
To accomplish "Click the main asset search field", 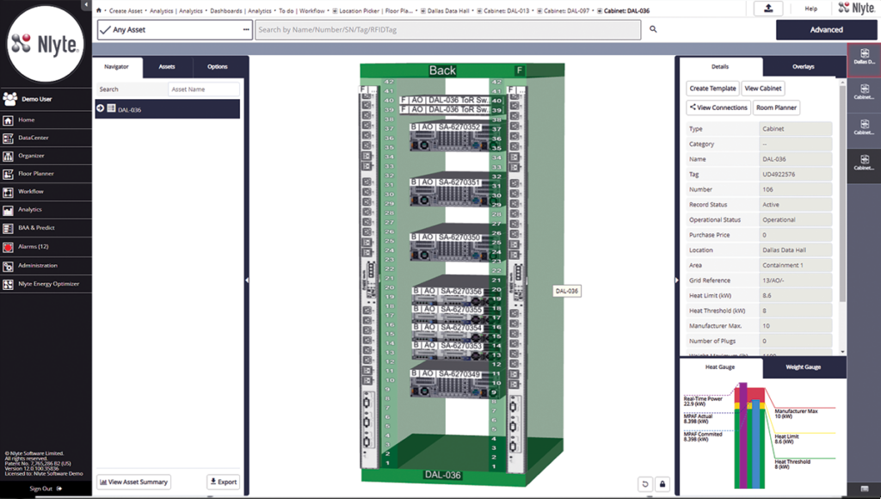I will tap(447, 30).
